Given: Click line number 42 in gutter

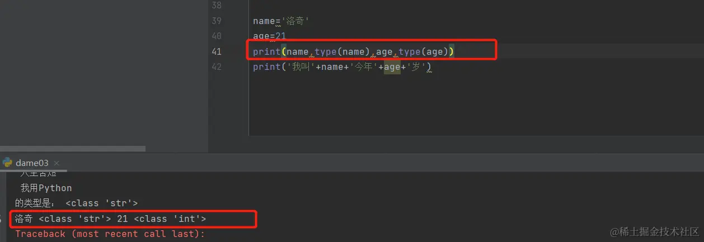Looking at the screenshot, I should [216, 67].
